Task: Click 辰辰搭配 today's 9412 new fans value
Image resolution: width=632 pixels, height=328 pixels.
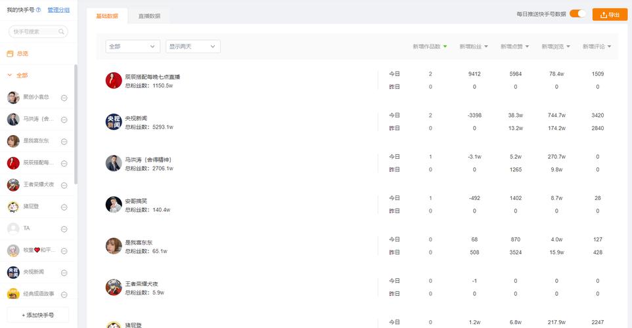Action: (474, 73)
